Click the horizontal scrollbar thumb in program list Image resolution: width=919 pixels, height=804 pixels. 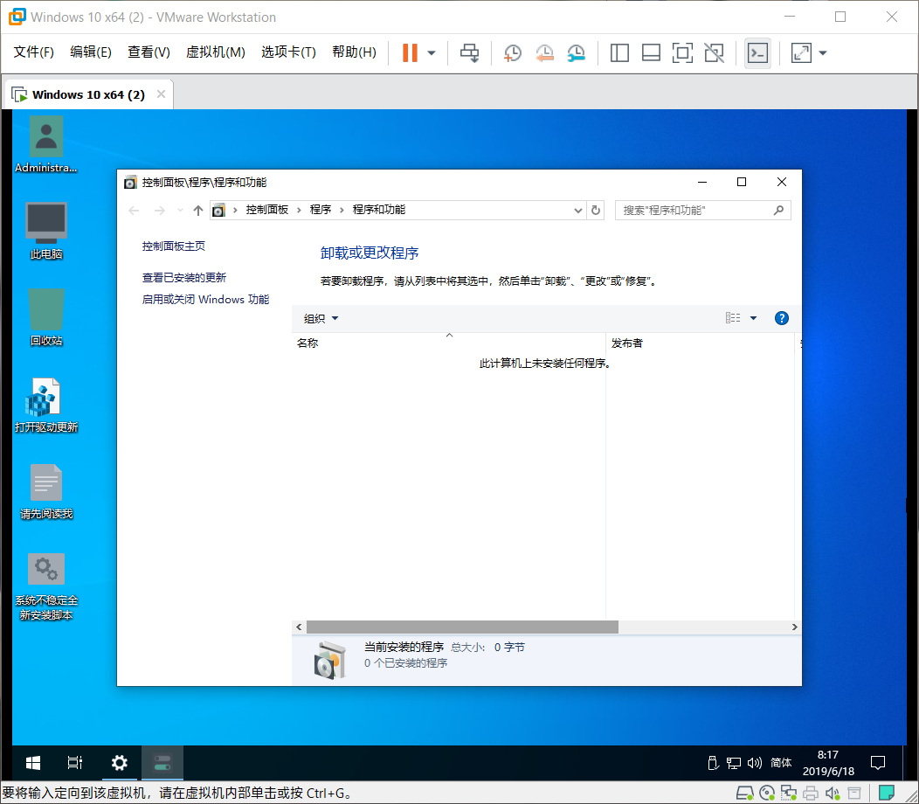click(x=462, y=627)
